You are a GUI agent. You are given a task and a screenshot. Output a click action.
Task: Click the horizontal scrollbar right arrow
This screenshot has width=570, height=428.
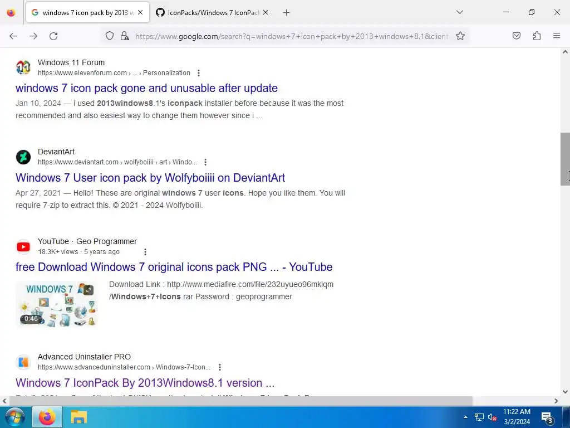(556, 401)
